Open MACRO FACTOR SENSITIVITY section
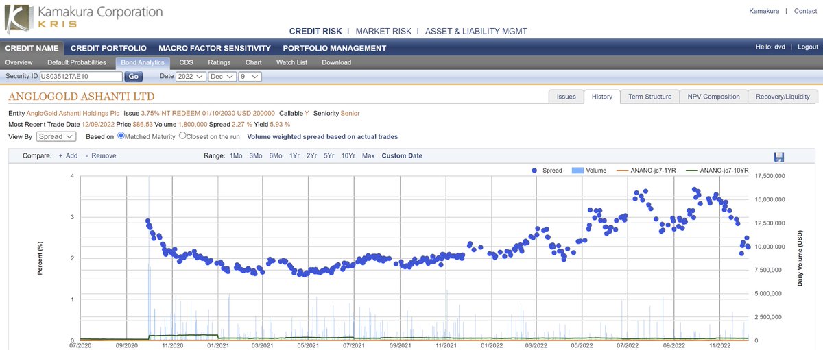 pos(215,48)
